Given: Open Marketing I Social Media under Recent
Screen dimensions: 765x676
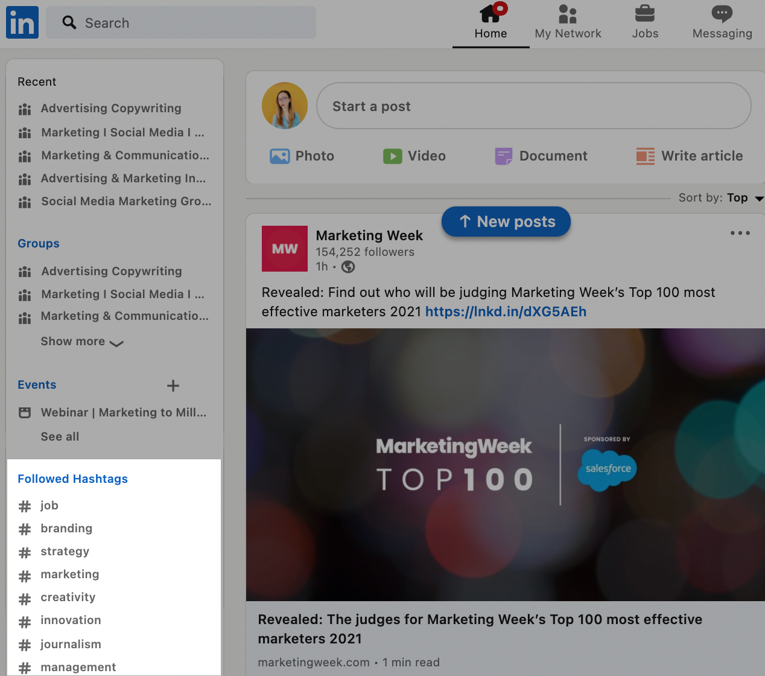Looking at the screenshot, I should [123, 132].
